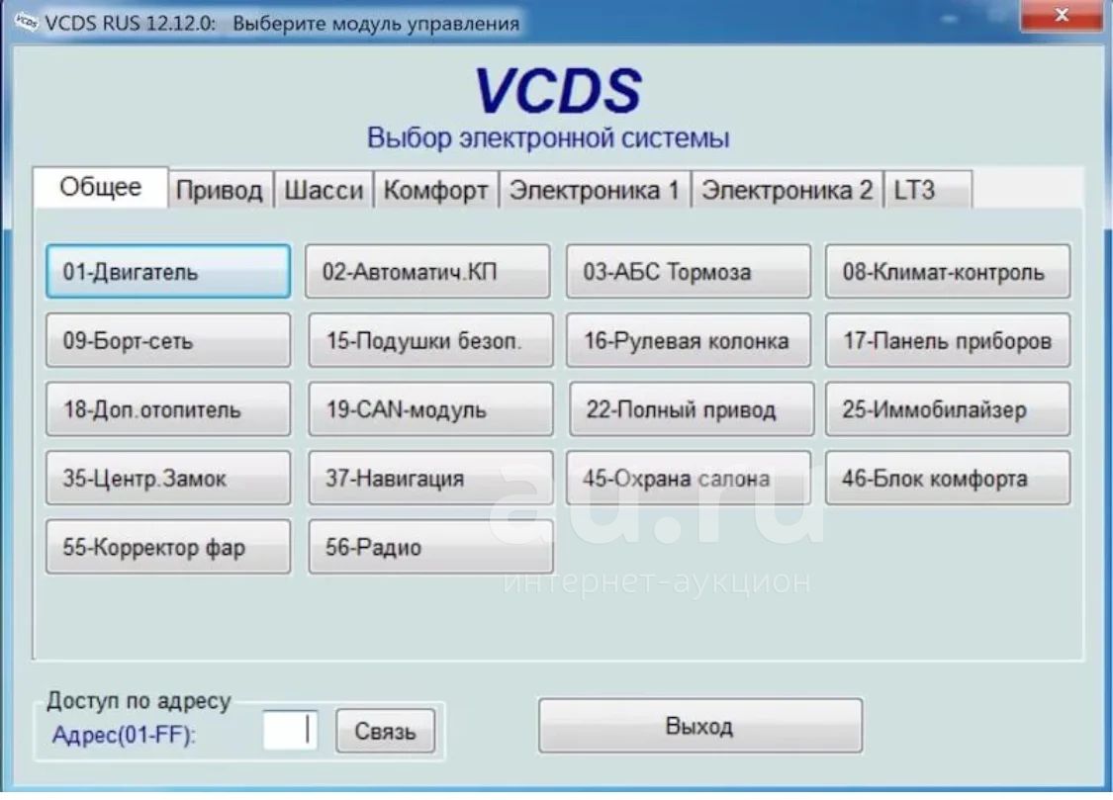Click the Связь connect button
Screen dimensions: 1113x800
(386, 731)
